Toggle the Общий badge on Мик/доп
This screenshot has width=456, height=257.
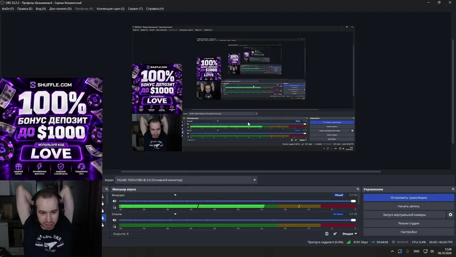[x=339, y=195]
